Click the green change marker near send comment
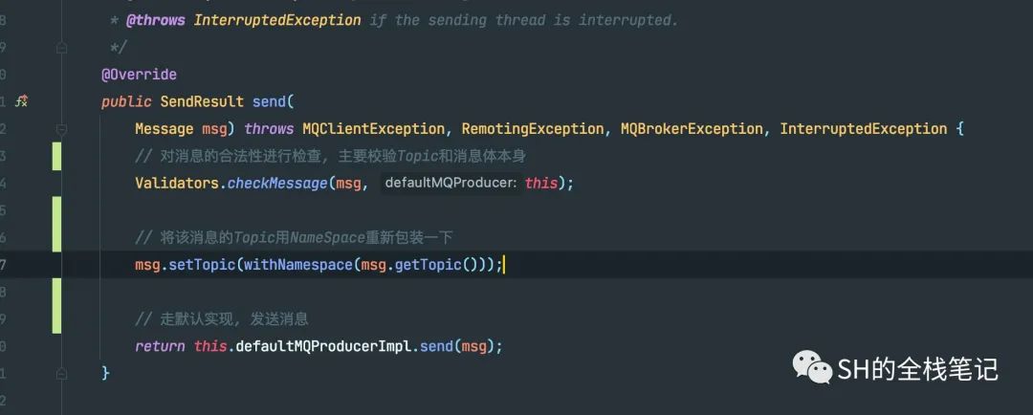The width and height of the screenshot is (1033, 415). [56, 306]
